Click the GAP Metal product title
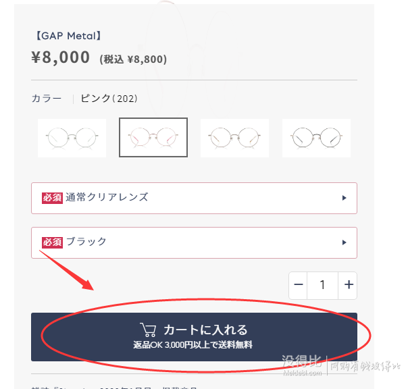408x389 pixels. (68, 36)
